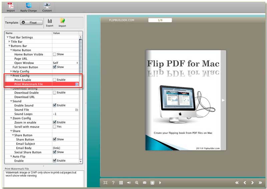Uncheck Full Screen Button Show checkbox
The width and height of the screenshot is (267, 189).
pos(54,67)
